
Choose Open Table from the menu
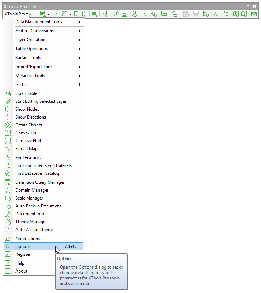[x=43, y=93]
